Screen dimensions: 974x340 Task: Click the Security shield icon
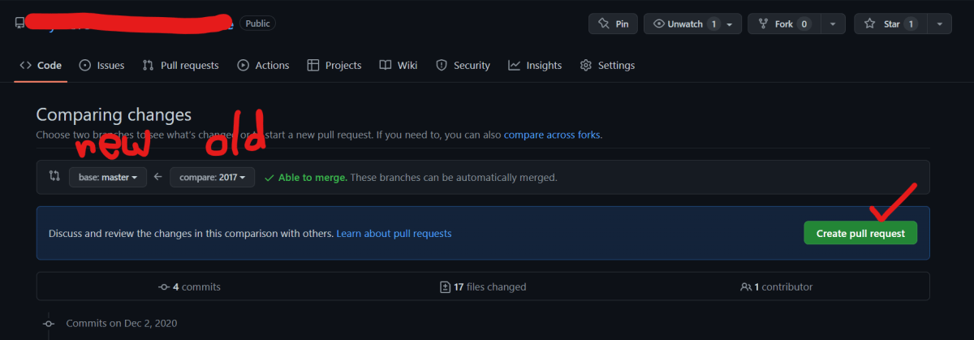tap(442, 65)
